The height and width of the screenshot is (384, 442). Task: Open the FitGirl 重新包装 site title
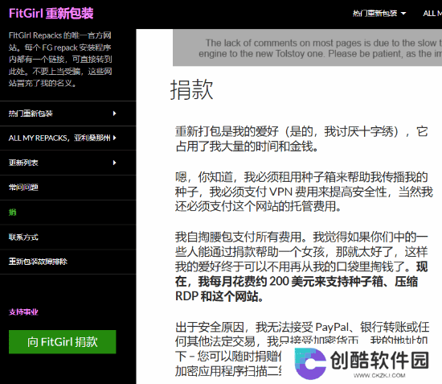[x=51, y=13]
